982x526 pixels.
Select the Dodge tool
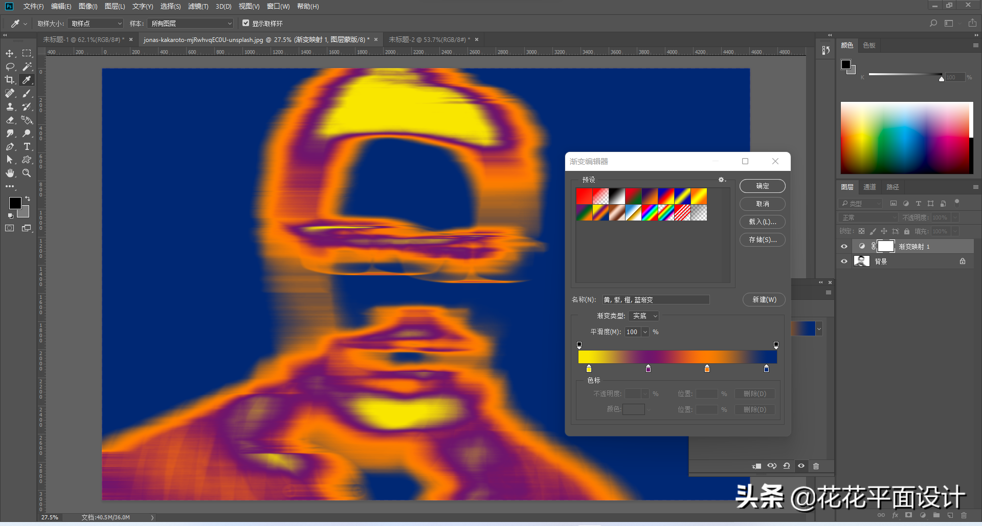(27, 133)
